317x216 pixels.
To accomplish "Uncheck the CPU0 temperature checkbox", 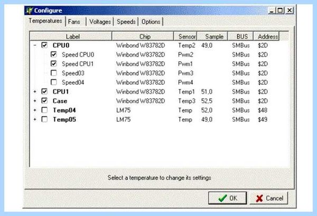I will coord(44,45).
